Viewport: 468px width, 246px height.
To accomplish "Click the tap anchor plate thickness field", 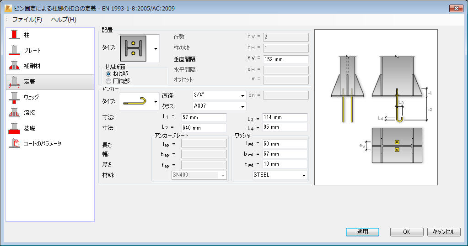I will 204,165.
